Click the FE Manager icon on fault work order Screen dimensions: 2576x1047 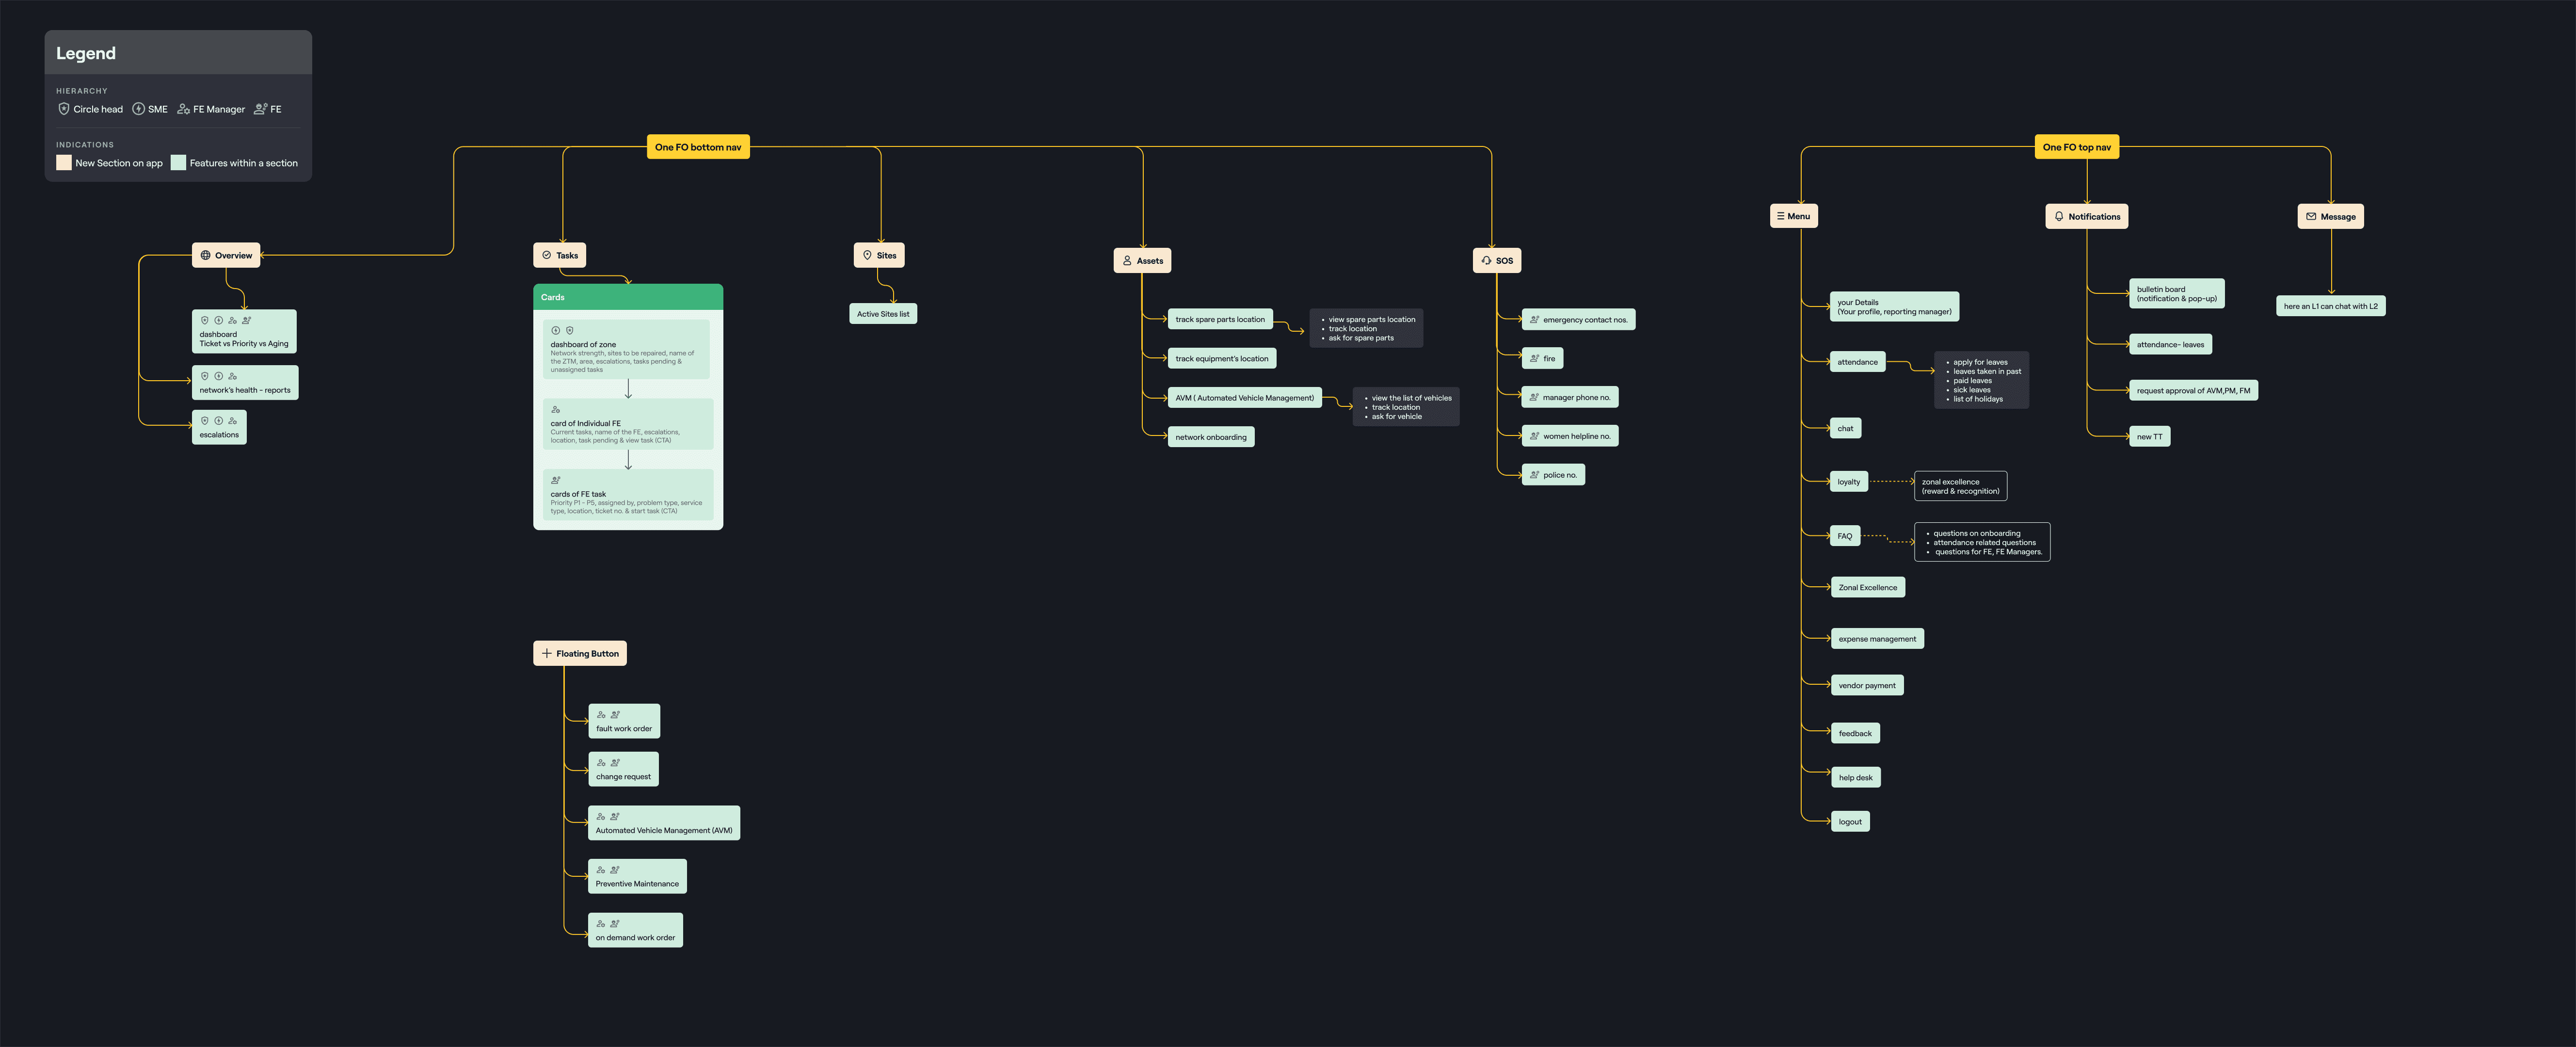601,715
